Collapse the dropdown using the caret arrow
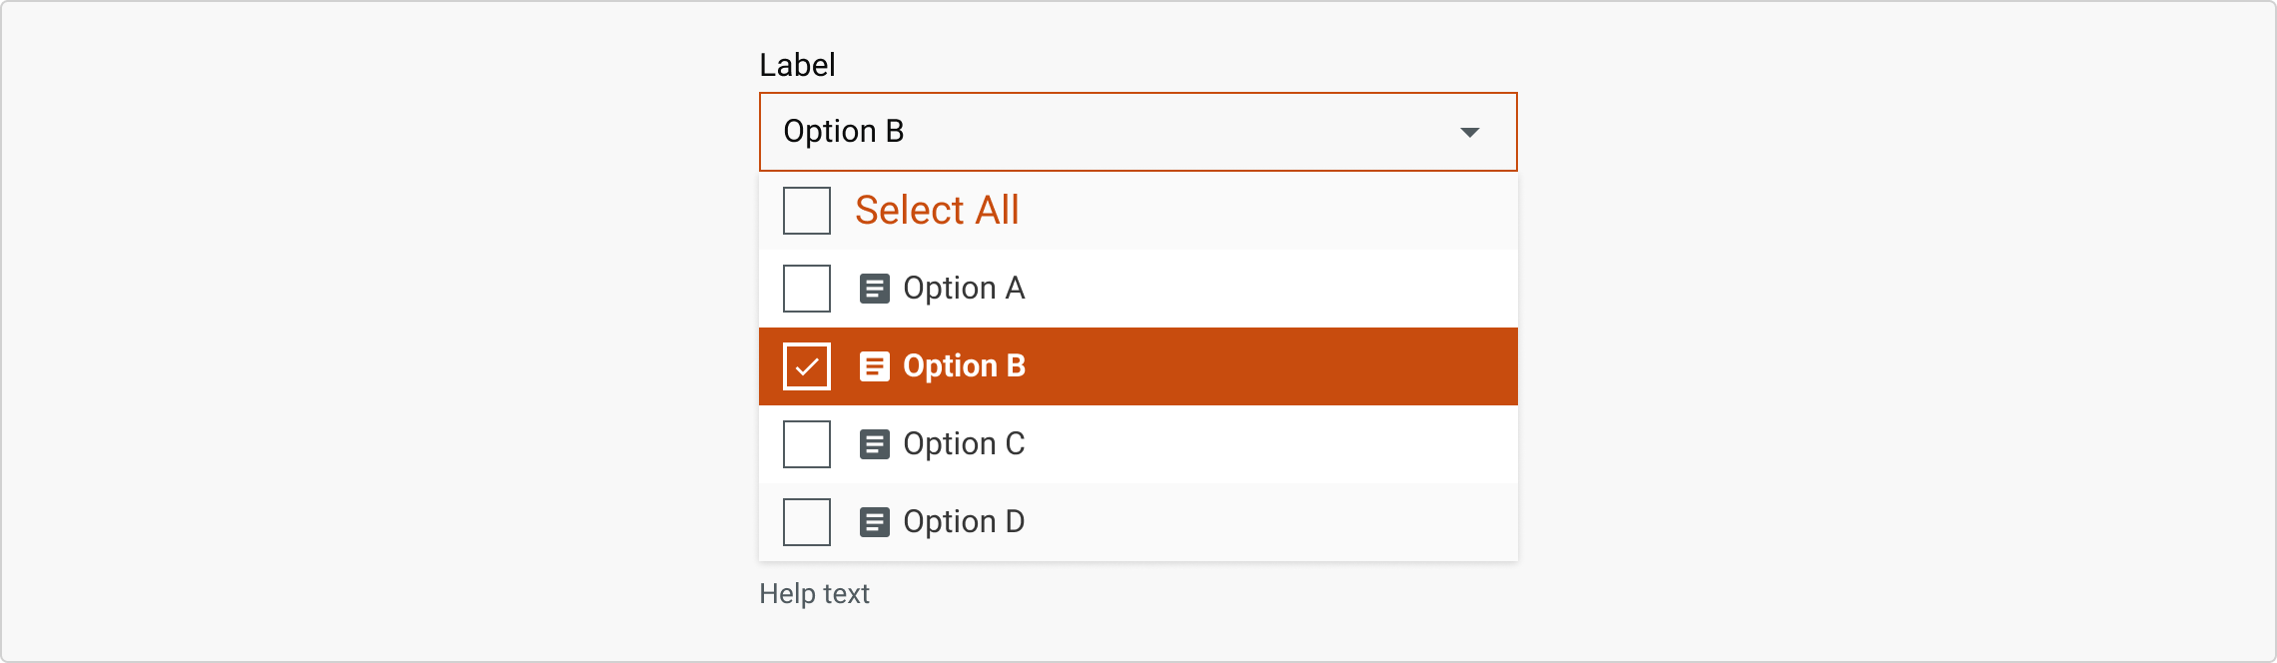 pos(1469,132)
